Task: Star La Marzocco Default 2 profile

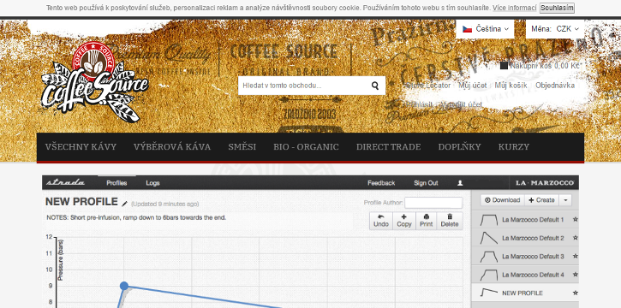Action: [x=575, y=238]
